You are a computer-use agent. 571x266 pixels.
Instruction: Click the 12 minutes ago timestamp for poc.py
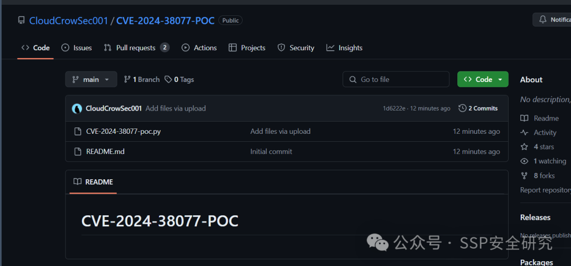[476, 132]
